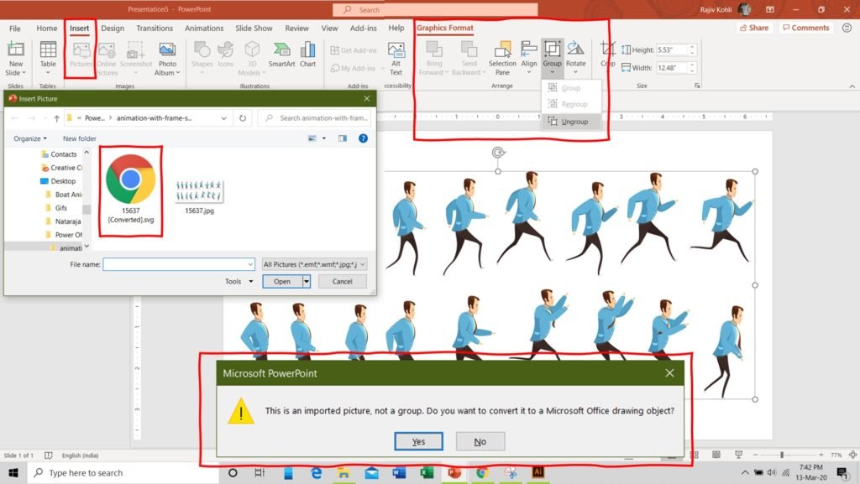Insert a Chart
Screen dimensions: 860x484
[x=307, y=55]
